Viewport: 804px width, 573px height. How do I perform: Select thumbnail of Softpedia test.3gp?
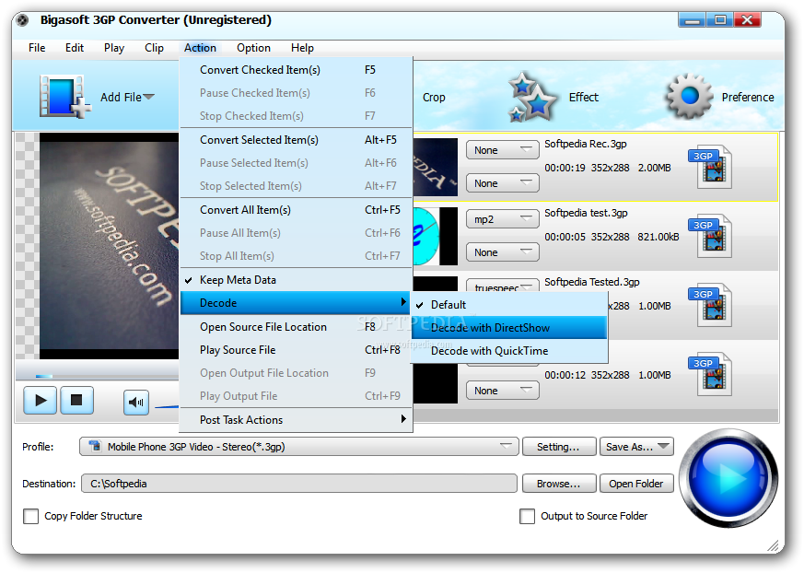click(435, 236)
